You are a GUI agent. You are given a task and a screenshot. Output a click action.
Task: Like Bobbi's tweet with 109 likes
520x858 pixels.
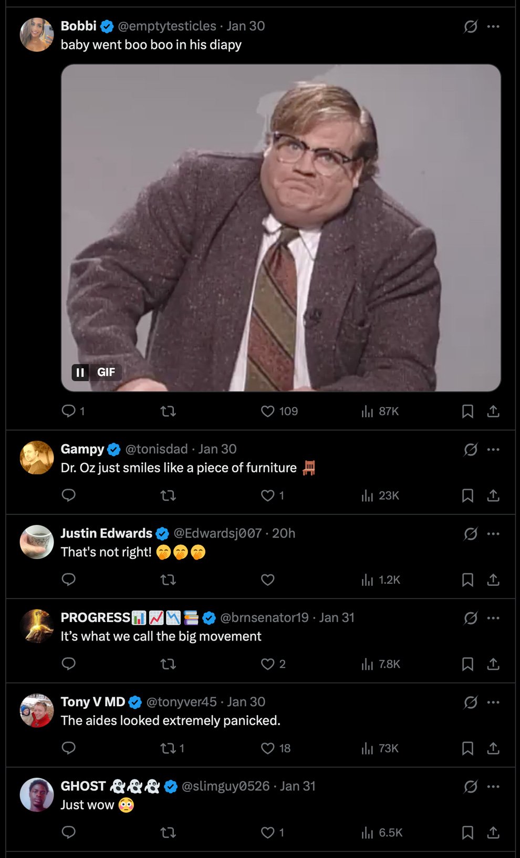pos(268,411)
